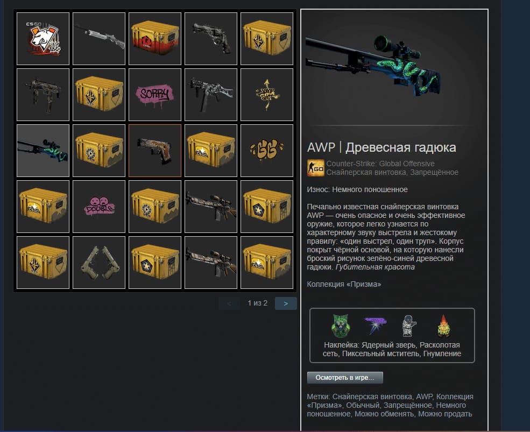Select the pink Double graffiti item

99,207
